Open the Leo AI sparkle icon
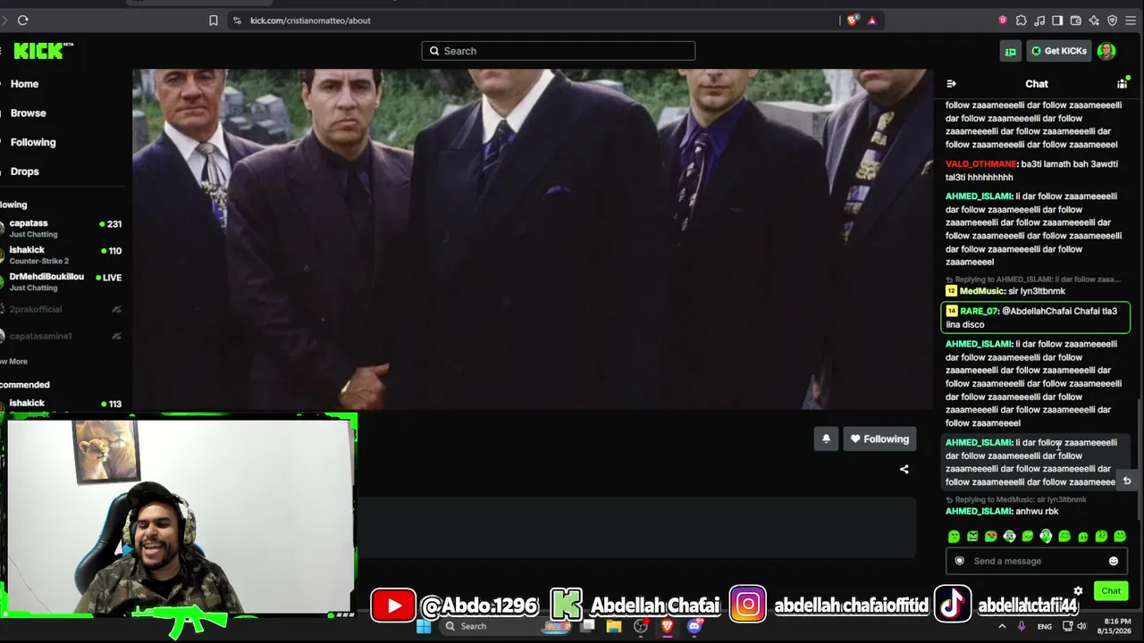This screenshot has width=1144, height=643. (1094, 21)
